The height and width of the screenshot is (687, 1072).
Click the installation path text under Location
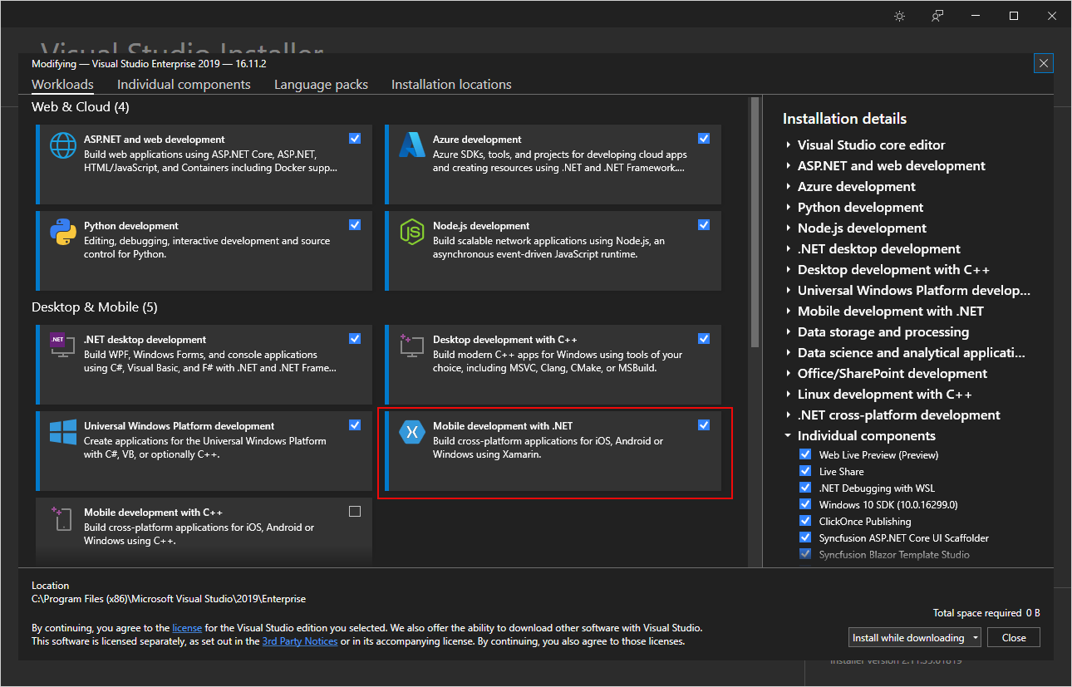(x=169, y=599)
